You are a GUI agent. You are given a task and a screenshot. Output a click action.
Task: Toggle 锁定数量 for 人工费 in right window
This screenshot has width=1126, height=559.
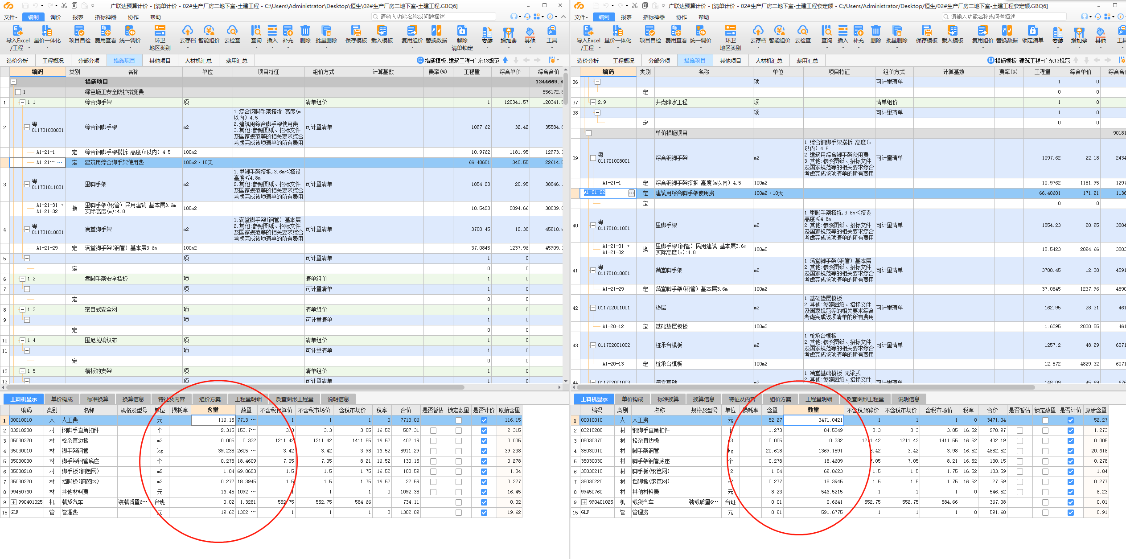click(1045, 420)
